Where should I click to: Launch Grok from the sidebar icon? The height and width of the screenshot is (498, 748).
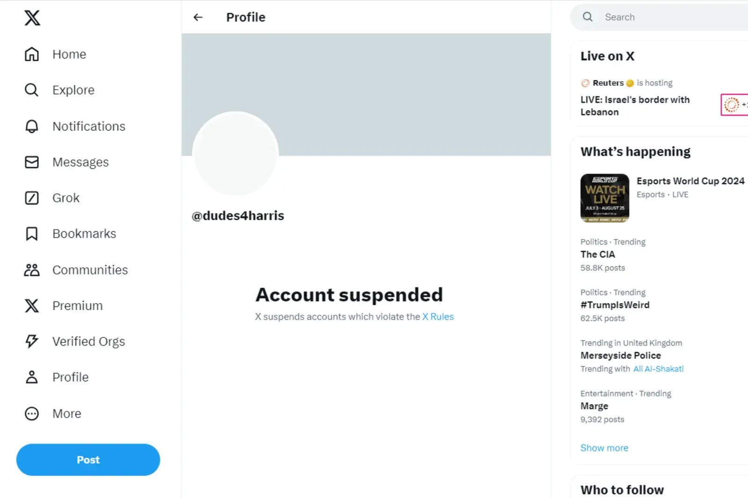pos(31,198)
